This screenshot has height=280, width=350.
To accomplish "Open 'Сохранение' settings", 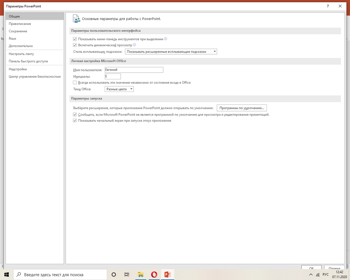I will tap(35, 31).
